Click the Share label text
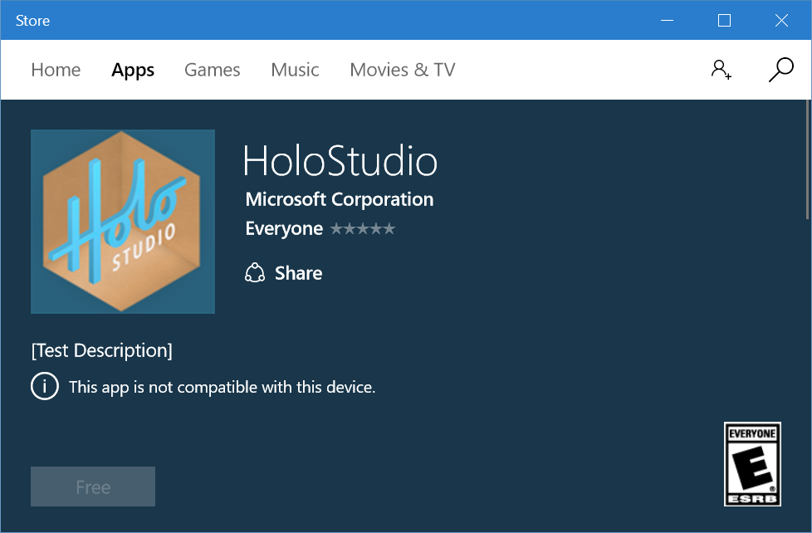The width and height of the screenshot is (812, 533). click(x=298, y=273)
